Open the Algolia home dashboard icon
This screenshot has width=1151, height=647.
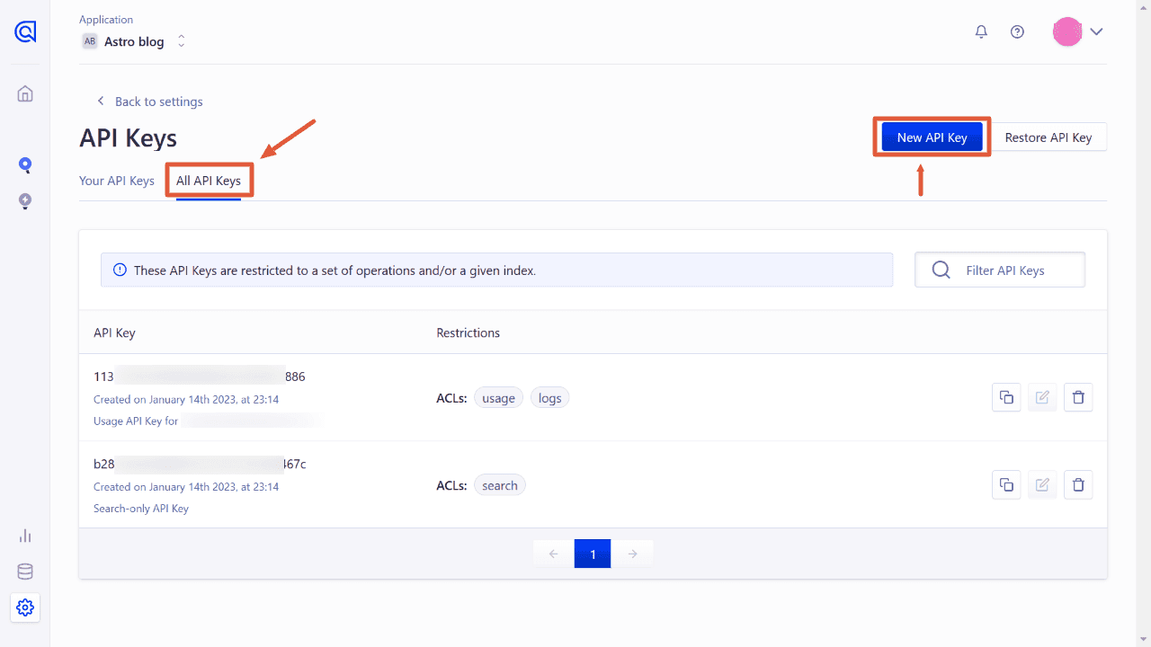click(x=24, y=93)
